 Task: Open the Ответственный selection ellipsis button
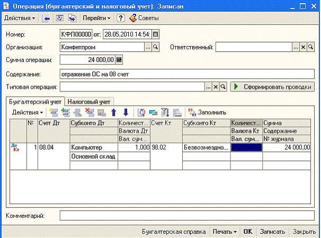296,47
